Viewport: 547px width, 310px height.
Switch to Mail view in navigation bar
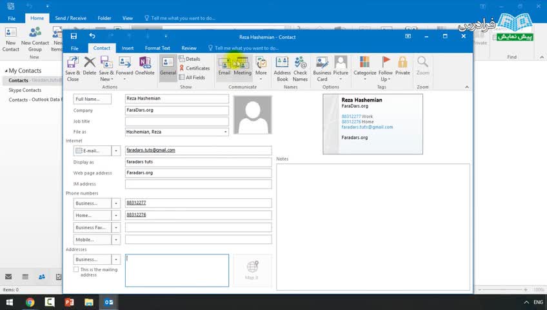click(8, 277)
